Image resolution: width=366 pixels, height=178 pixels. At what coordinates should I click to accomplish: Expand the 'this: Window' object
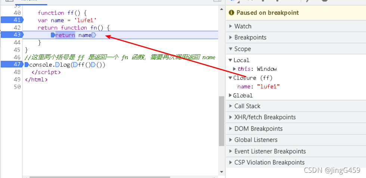click(x=235, y=69)
